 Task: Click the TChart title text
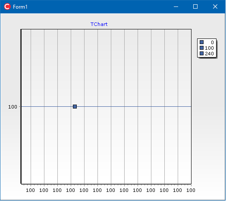[99, 24]
